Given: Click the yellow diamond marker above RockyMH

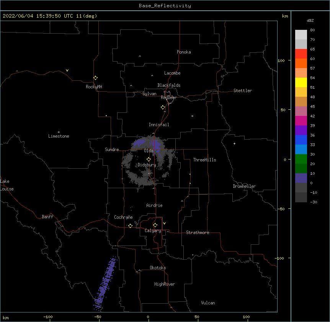Looking at the screenshot, I should [x=95, y=78].
